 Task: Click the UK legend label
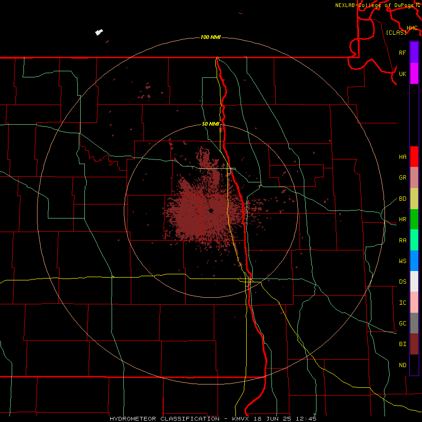click(402, 74)
